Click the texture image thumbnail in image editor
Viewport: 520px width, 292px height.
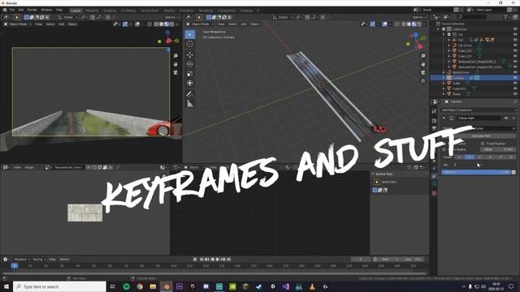[84, 213]
